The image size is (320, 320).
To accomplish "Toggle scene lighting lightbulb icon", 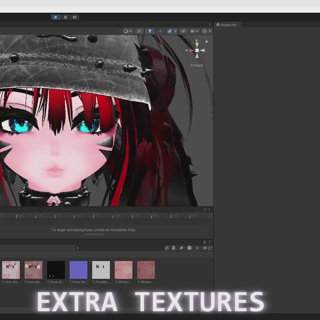I will coord(150,31).
